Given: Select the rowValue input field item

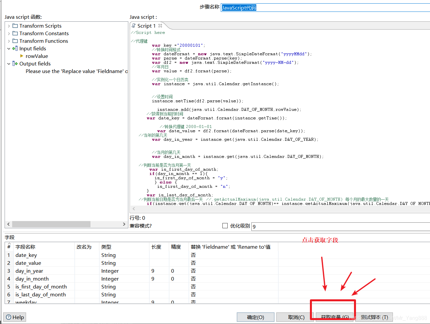Looking at the screenshot, I should 37,56.
